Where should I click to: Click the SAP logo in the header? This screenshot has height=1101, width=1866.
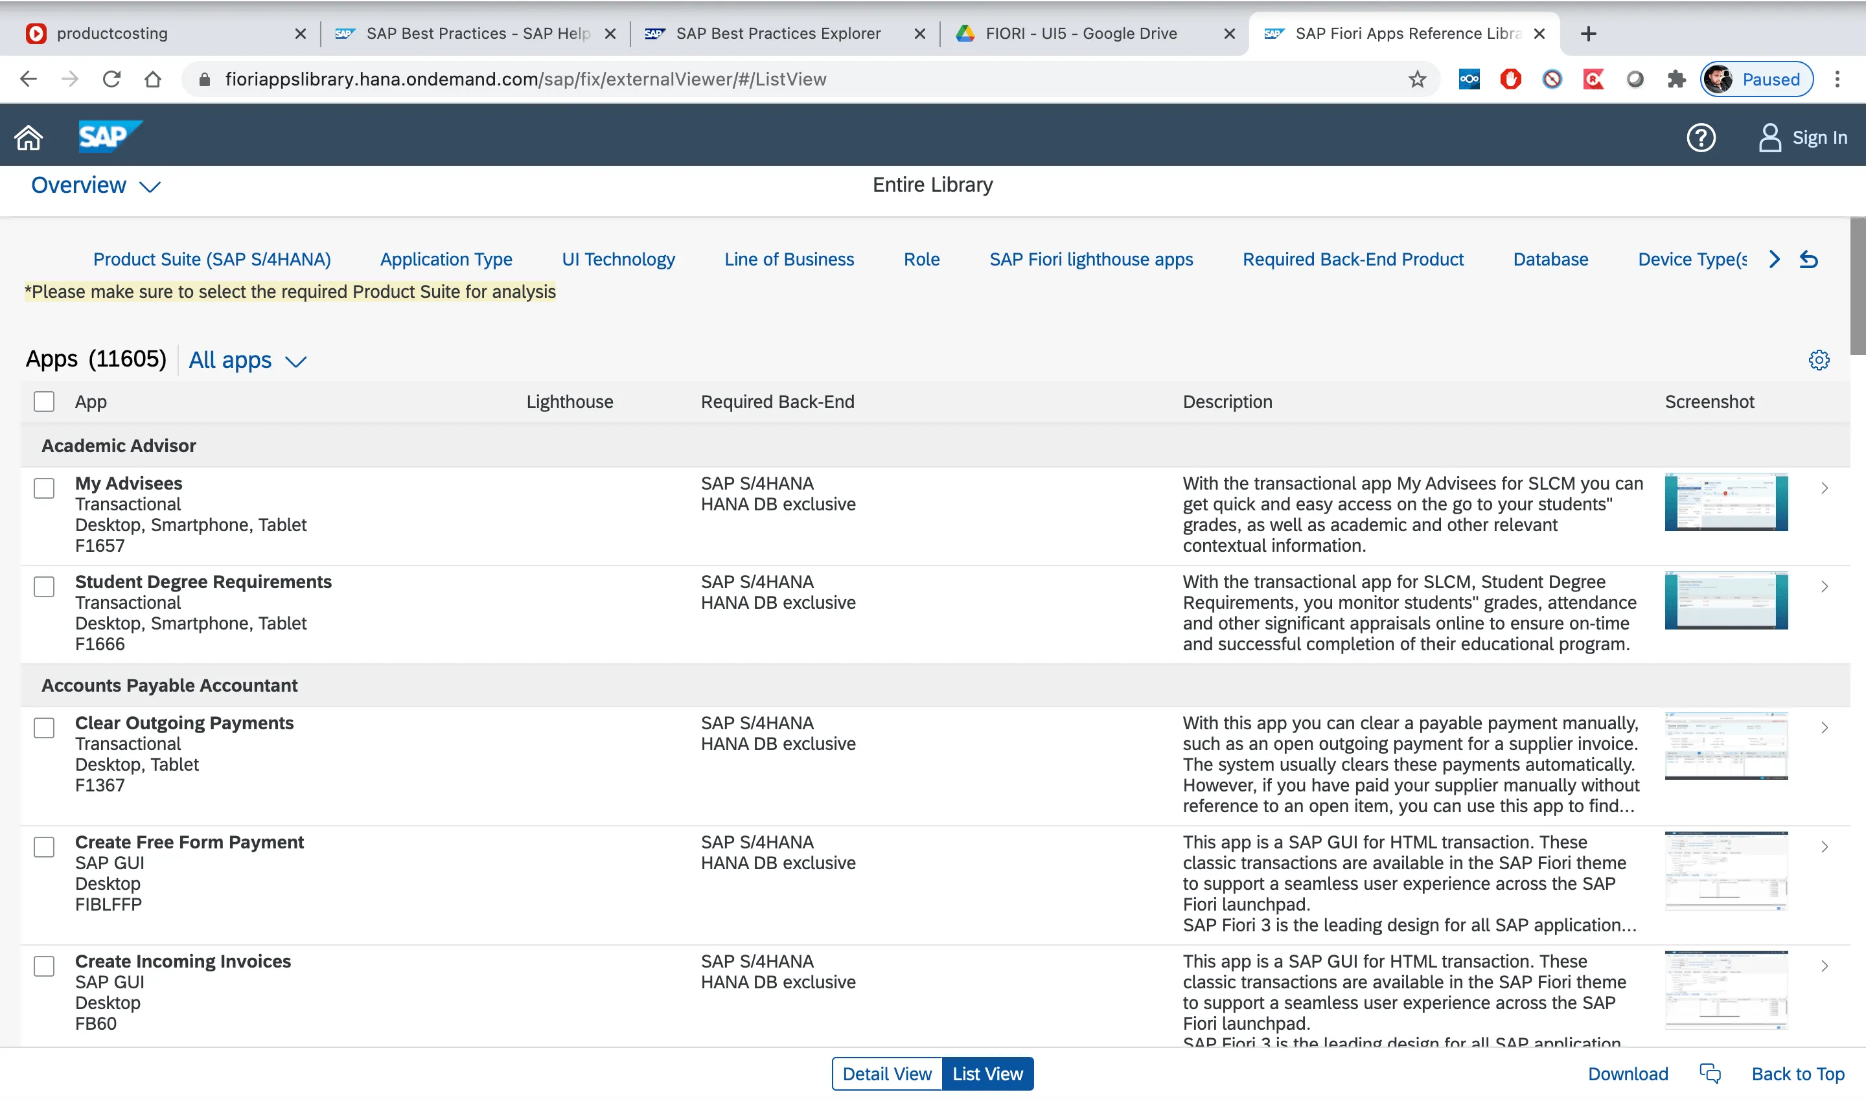[110, 137]
